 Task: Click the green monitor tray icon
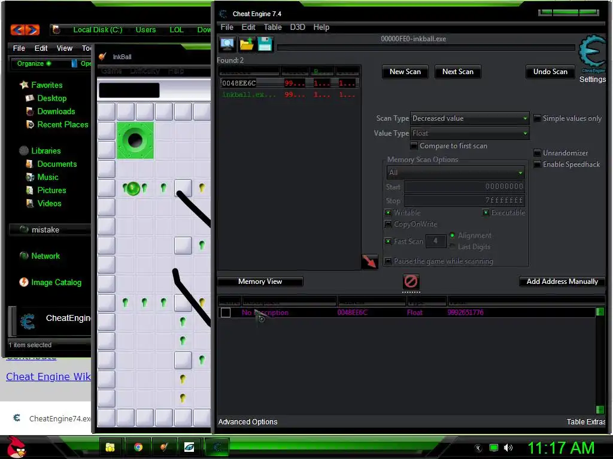tap(494, 448)
